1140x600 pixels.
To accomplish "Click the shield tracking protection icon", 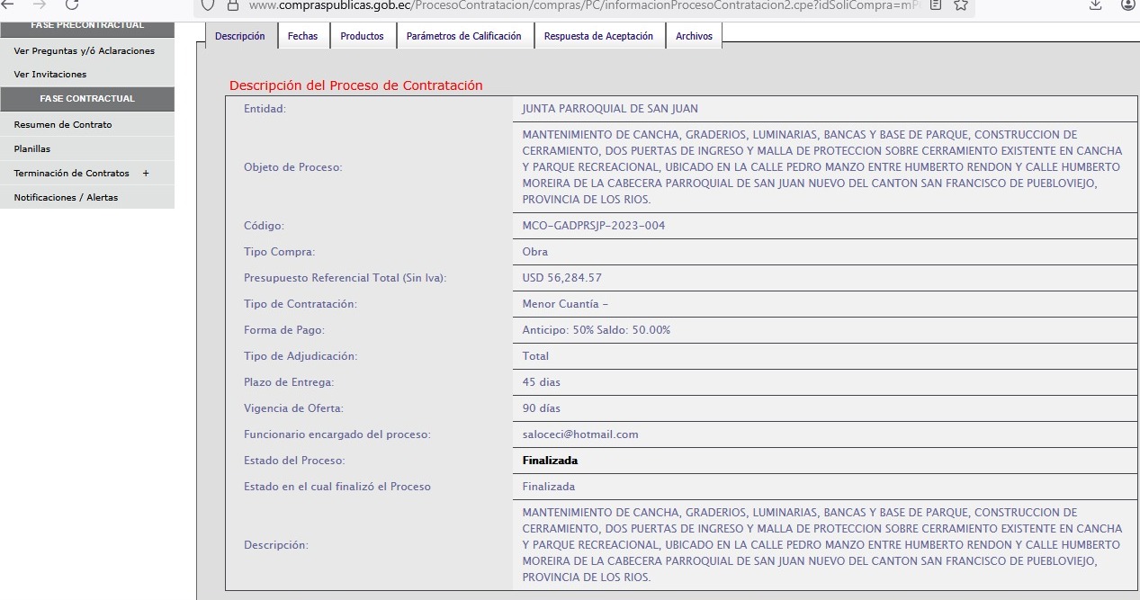I will click(x=208, y=4).
